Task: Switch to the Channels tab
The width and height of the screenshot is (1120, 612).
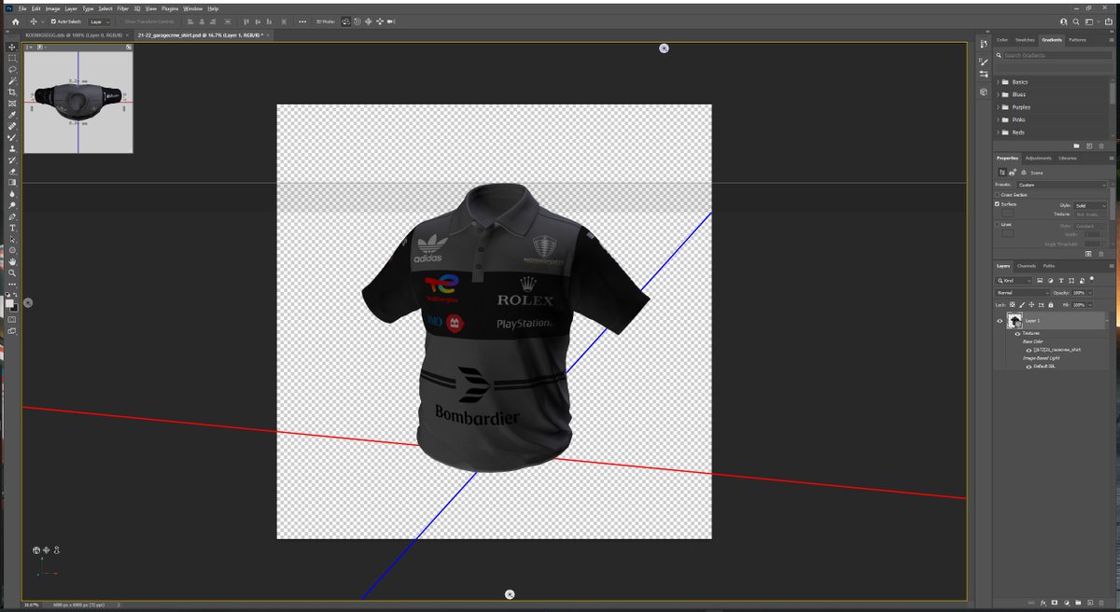Action: [1027, 266]
